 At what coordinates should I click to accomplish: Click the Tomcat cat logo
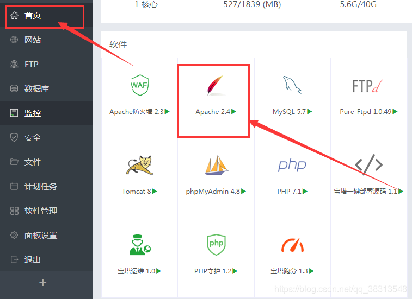click(x=139, y=165)
